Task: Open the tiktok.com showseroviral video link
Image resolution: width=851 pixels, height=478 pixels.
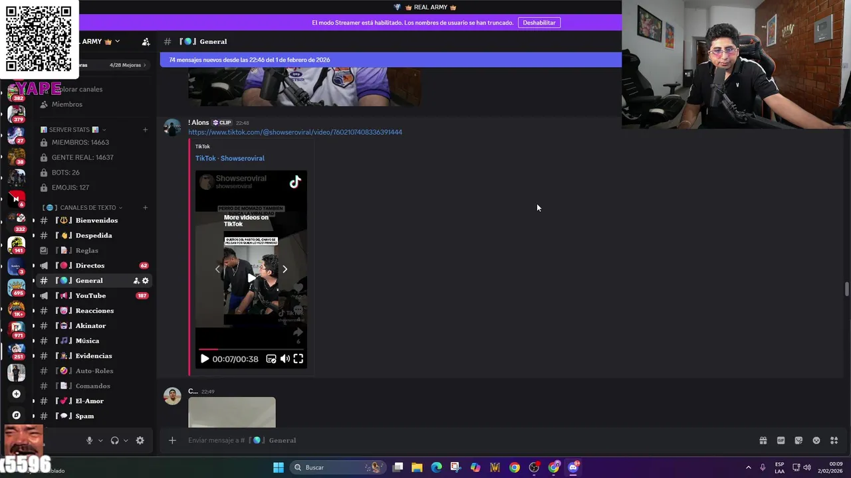Action: point(295,132)
